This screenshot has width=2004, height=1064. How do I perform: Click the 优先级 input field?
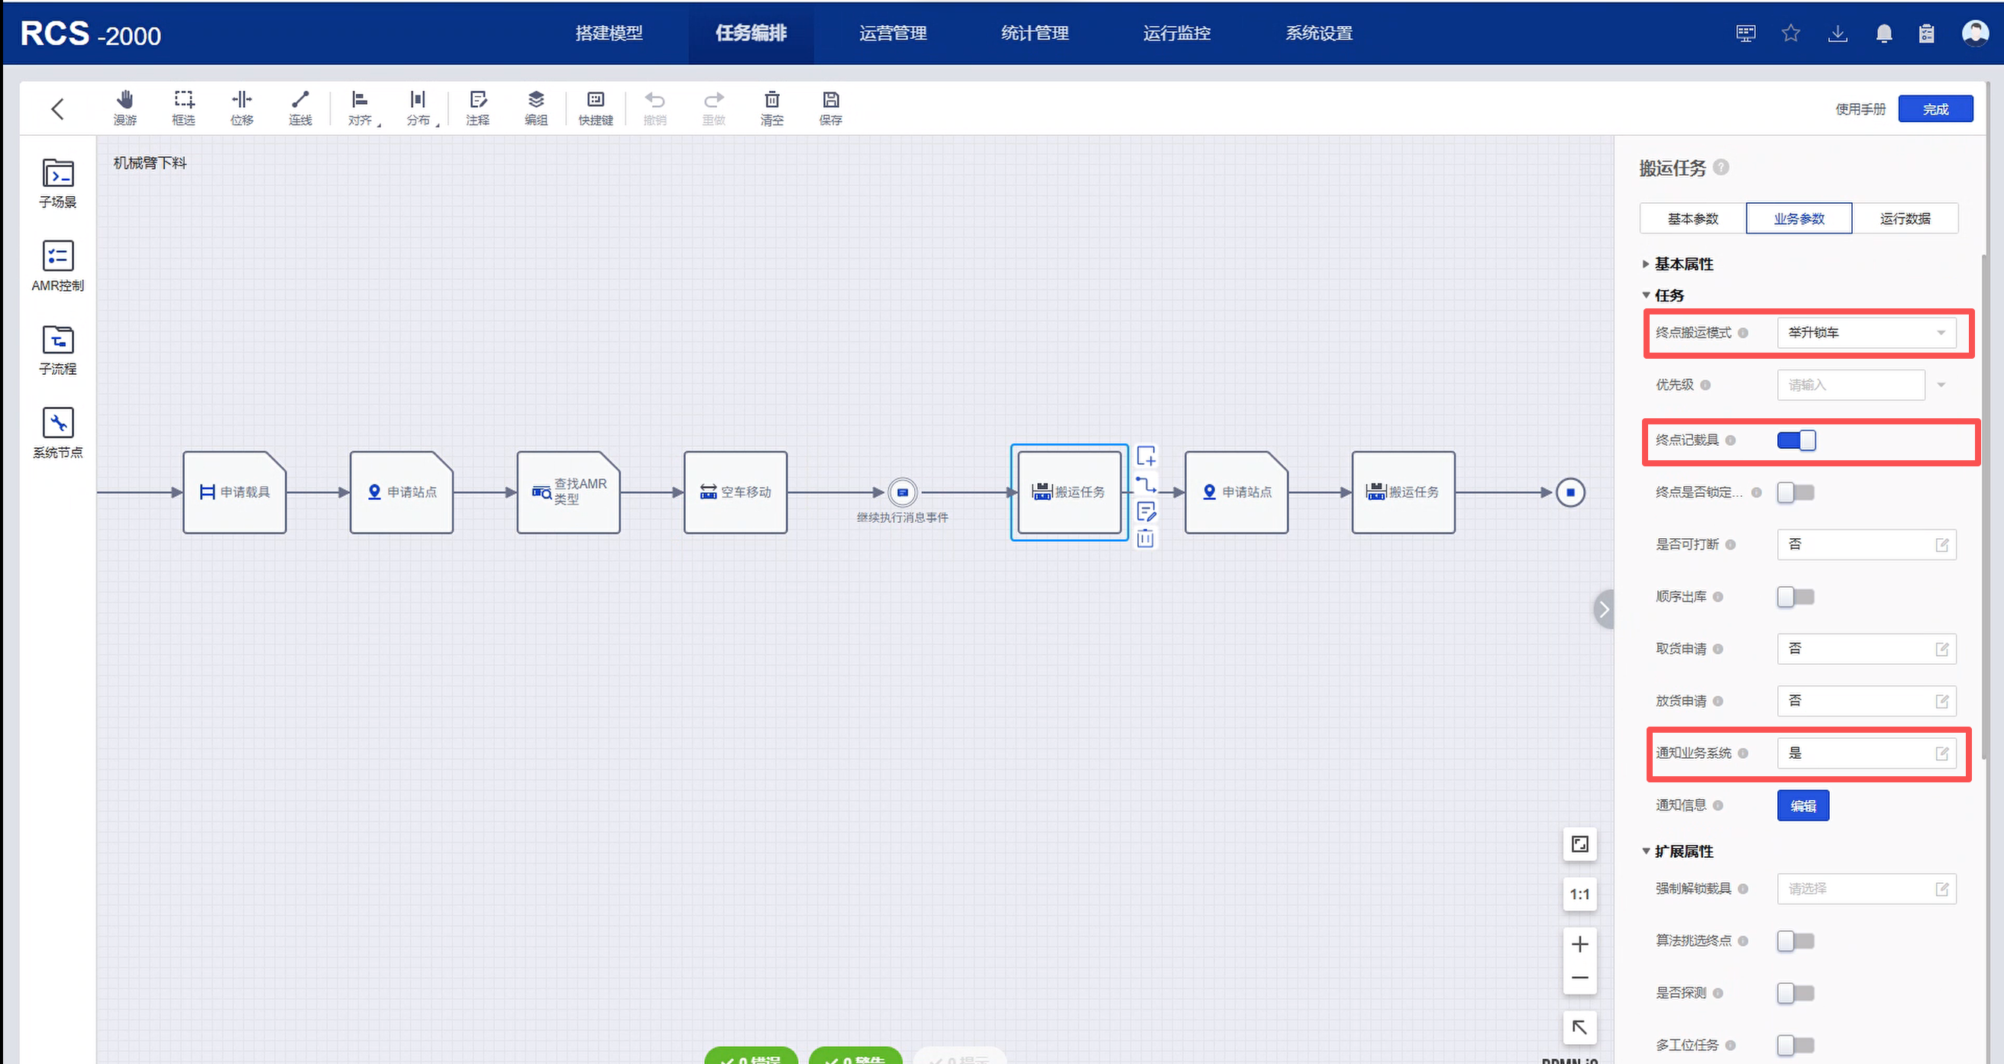tap(1850, 385)
